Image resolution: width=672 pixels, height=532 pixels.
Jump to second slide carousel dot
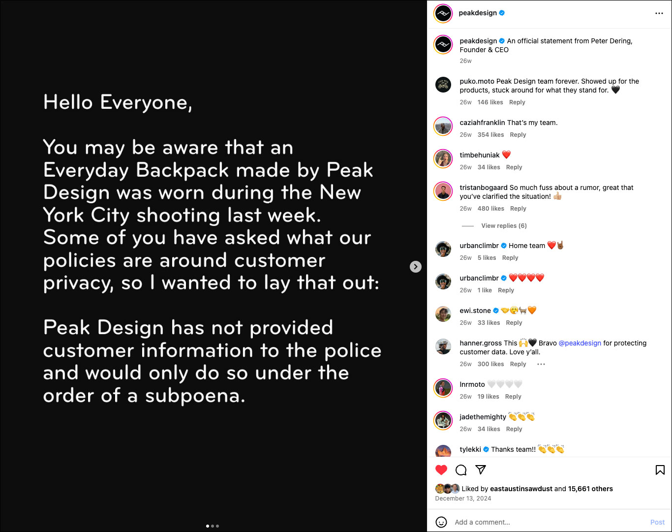coord(213,526)
